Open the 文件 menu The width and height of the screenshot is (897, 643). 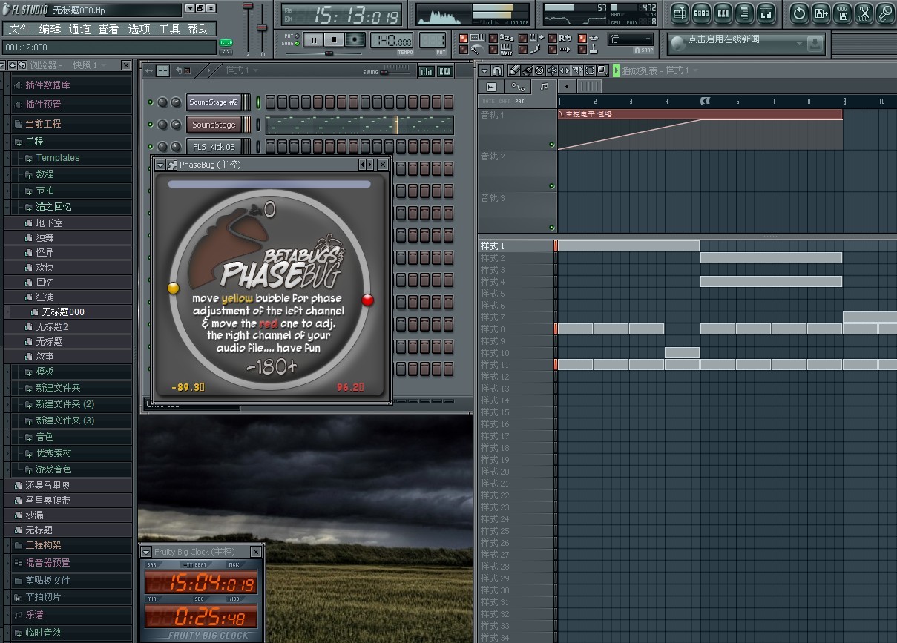(20, 29)
